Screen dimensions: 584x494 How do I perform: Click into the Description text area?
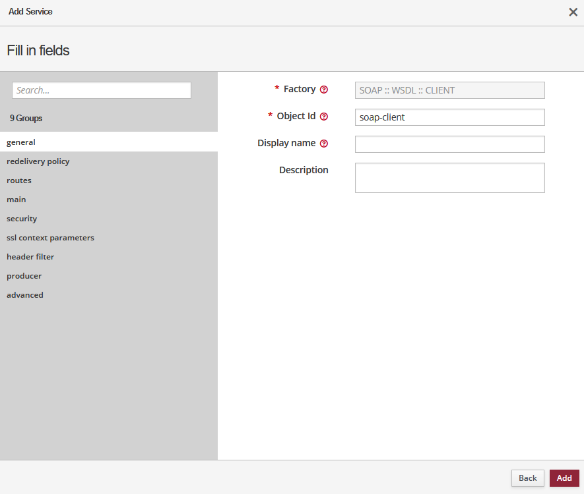tap(449, 178)
